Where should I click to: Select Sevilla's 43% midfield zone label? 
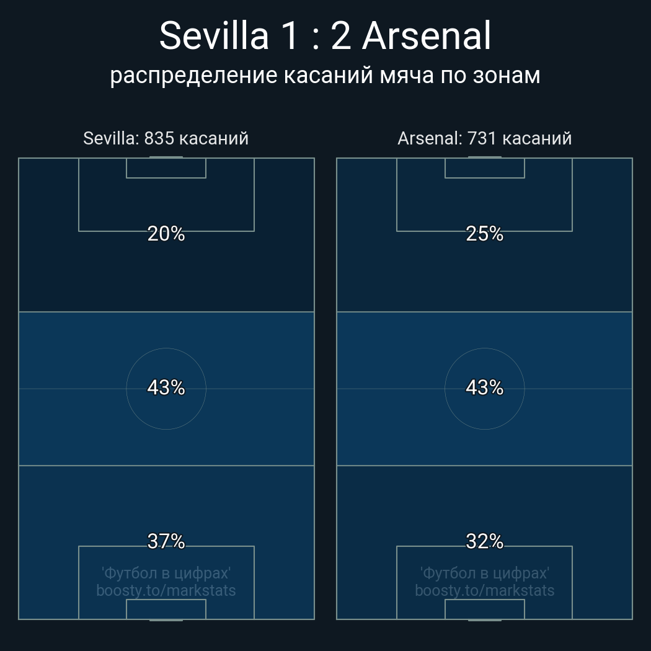[x=166, y=387]
